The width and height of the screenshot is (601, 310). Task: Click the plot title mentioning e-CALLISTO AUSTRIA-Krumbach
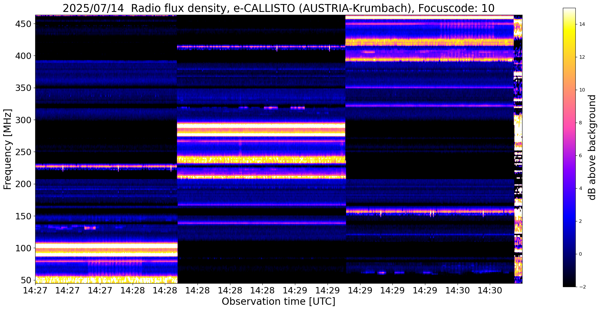coord(278,8)
